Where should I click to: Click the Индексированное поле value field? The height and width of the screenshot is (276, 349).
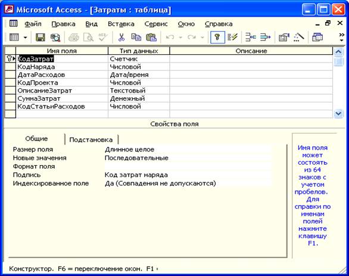188,184
